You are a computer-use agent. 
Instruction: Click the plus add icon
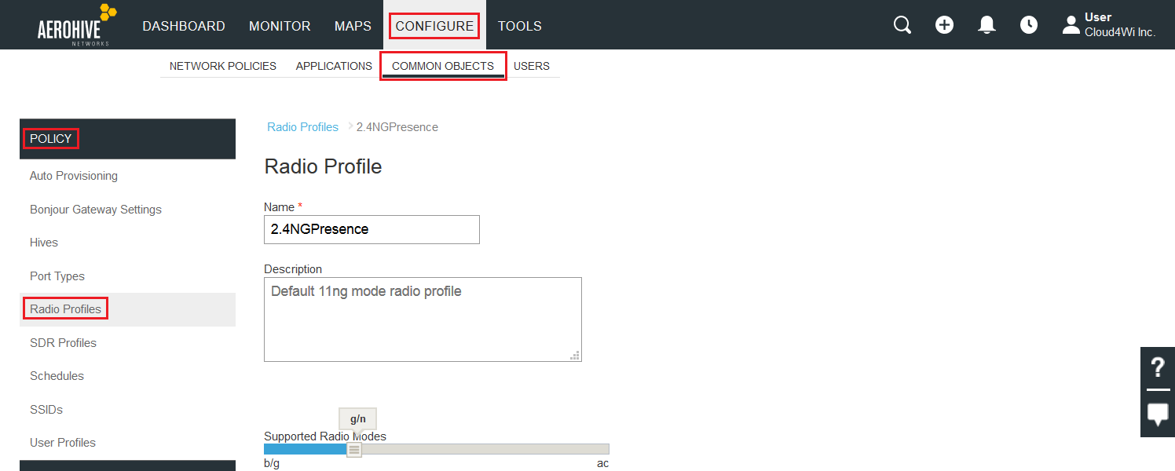(x=944, y=25)
